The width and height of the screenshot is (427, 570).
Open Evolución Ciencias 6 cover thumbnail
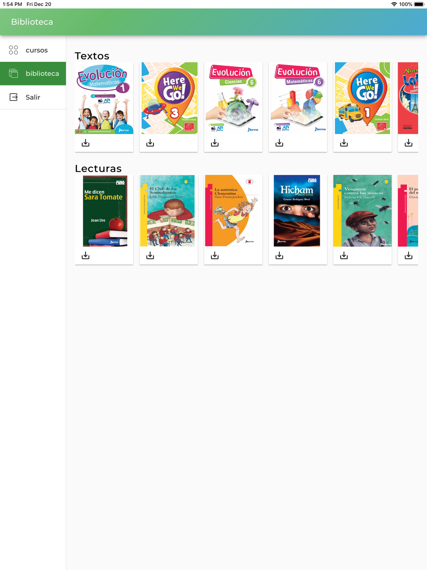pyautogui.click(x=233, y=98)
